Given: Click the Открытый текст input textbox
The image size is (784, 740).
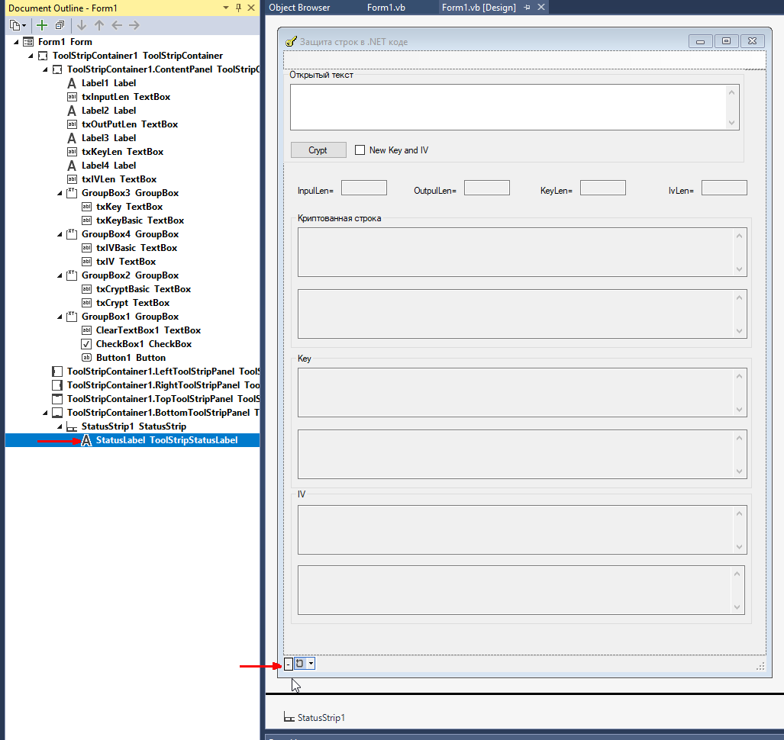Looking at the screenshot, I should click(x=515, y=107).
